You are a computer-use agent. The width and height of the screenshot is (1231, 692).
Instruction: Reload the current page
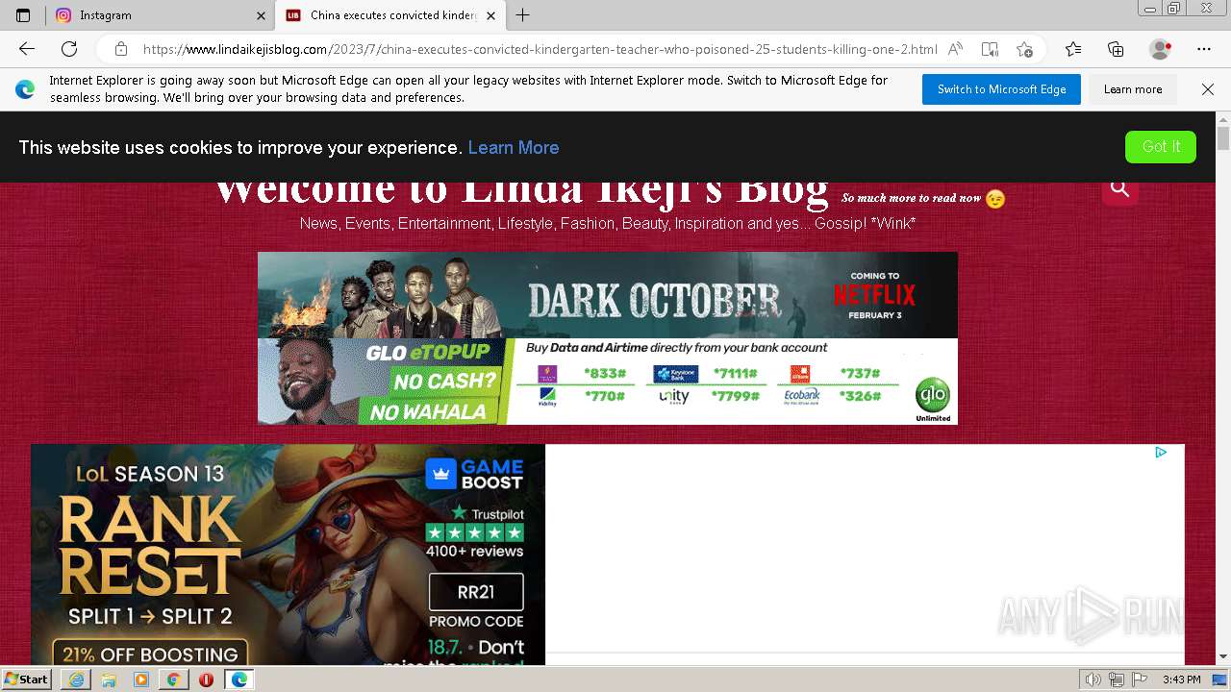pos(69,49)
